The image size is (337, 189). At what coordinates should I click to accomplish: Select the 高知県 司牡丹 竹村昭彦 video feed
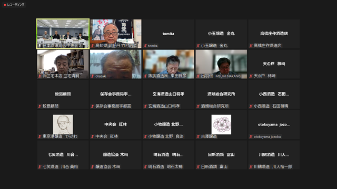(116, 34)
